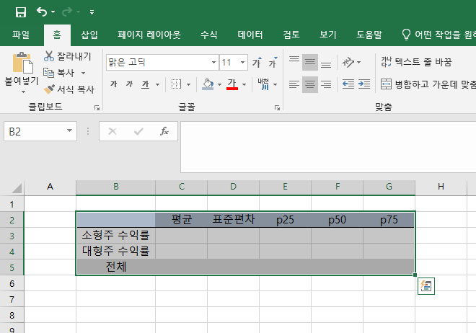Increase font size with large 가 icon
This screenshot has width=476, height=333.
pyautogui.click(x=257, y=62)
